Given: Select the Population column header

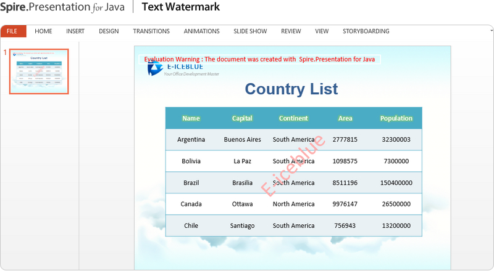Looking at the screenshot, I should coord(396,118).
